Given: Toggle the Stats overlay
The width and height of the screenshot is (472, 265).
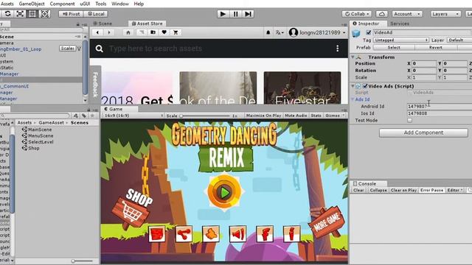Looking at the screenshot, I should click(x=316, y=116).
